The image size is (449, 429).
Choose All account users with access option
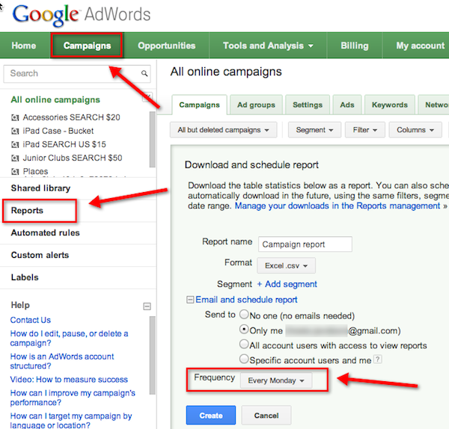(x=244, y=344)
